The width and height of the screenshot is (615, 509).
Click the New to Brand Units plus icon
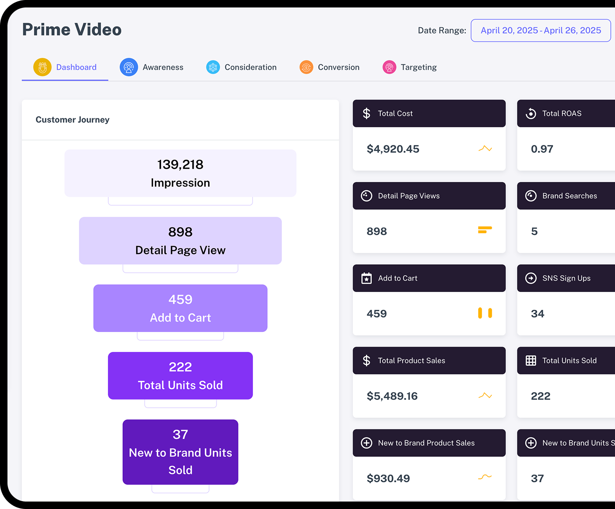pyautogui.click(x=531, y=443)
